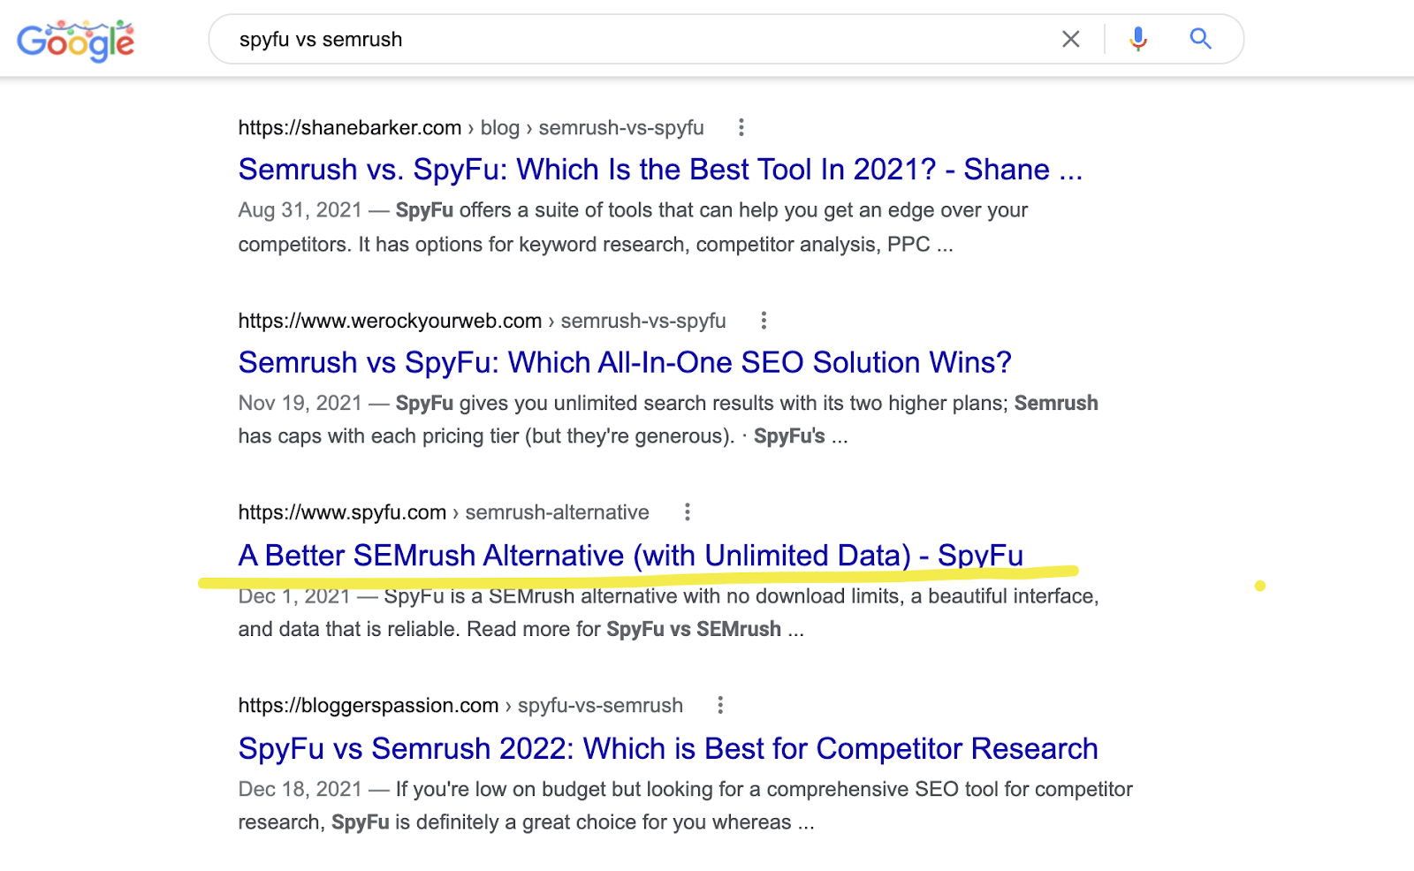Click the www.spyfu.com URL text
This screenshot has height=871, width=1414.
coord(343,512)
